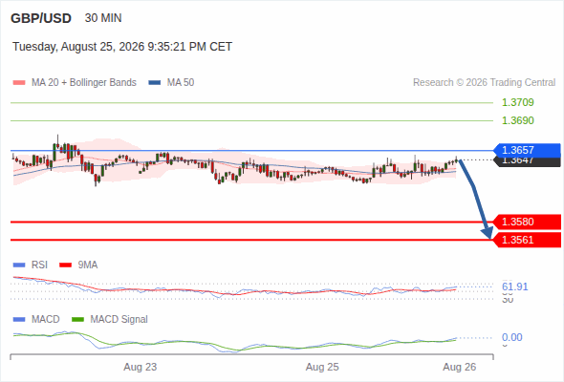
Task: Click the MACD Signal green legend marker
Action: coord(77,320)
